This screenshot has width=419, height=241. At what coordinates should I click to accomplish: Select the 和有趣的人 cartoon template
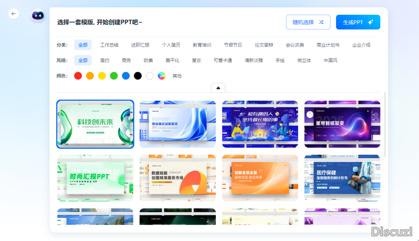(x=260, y=124)
